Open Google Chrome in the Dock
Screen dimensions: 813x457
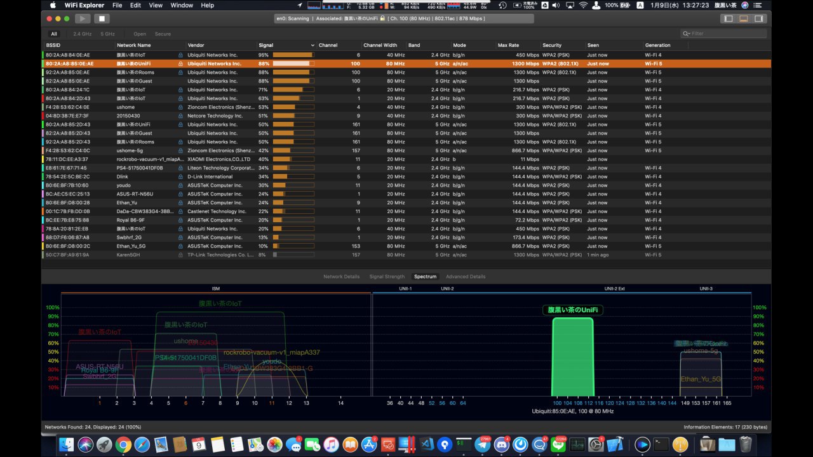[123, 444]
